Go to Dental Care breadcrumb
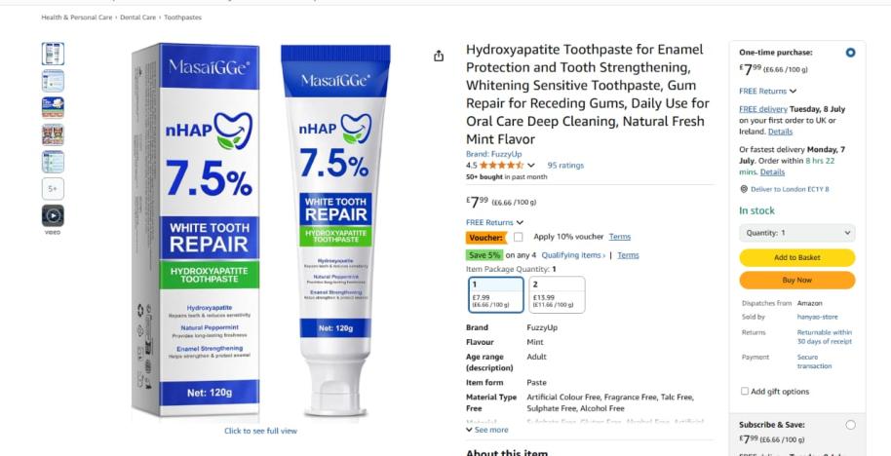 [137, 18]
